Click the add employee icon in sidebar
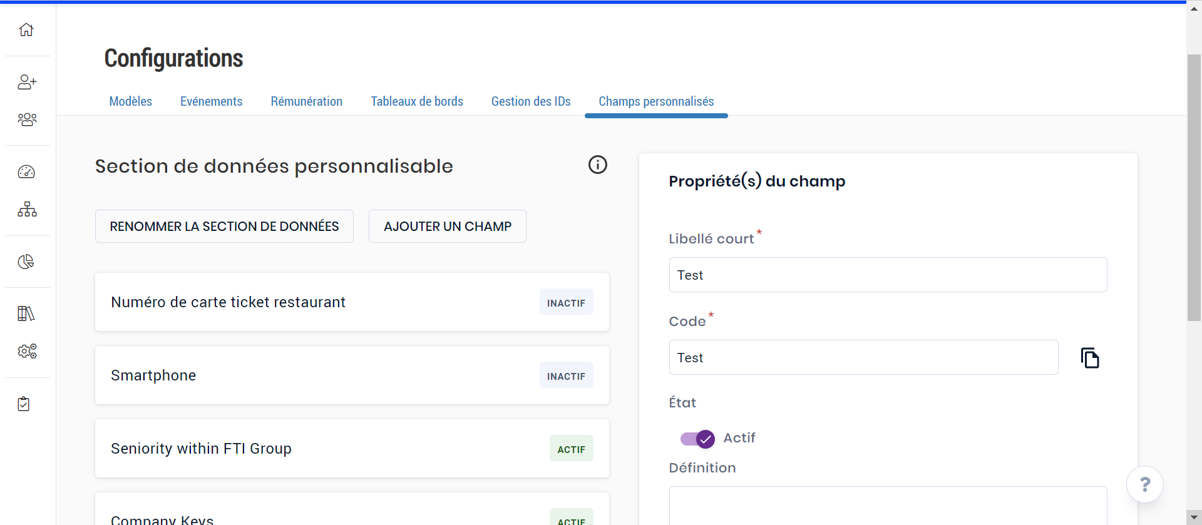Screen dimensions: 1202x525 coord(27,82)
